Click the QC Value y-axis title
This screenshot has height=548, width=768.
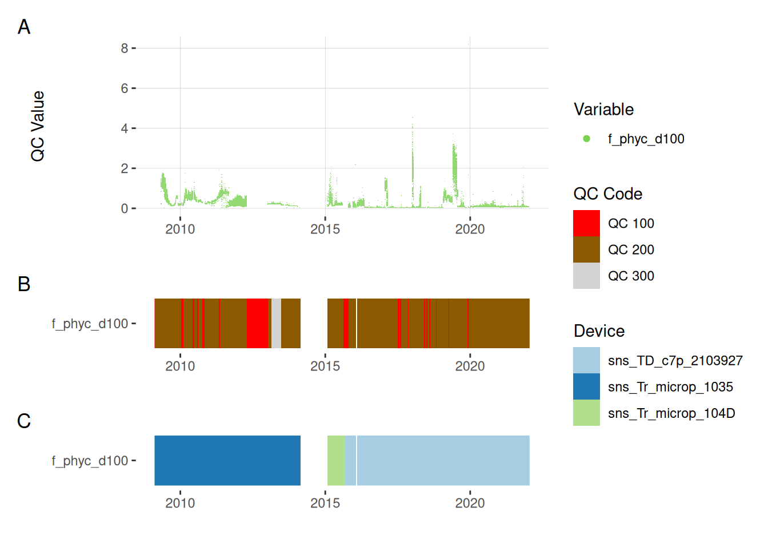(38, 126)
